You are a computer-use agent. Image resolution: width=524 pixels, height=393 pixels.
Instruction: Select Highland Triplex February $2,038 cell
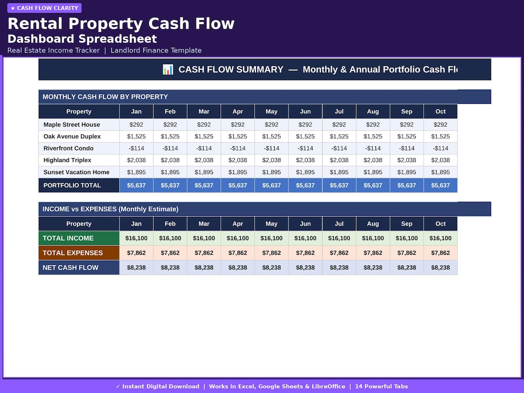pos(170,160)
